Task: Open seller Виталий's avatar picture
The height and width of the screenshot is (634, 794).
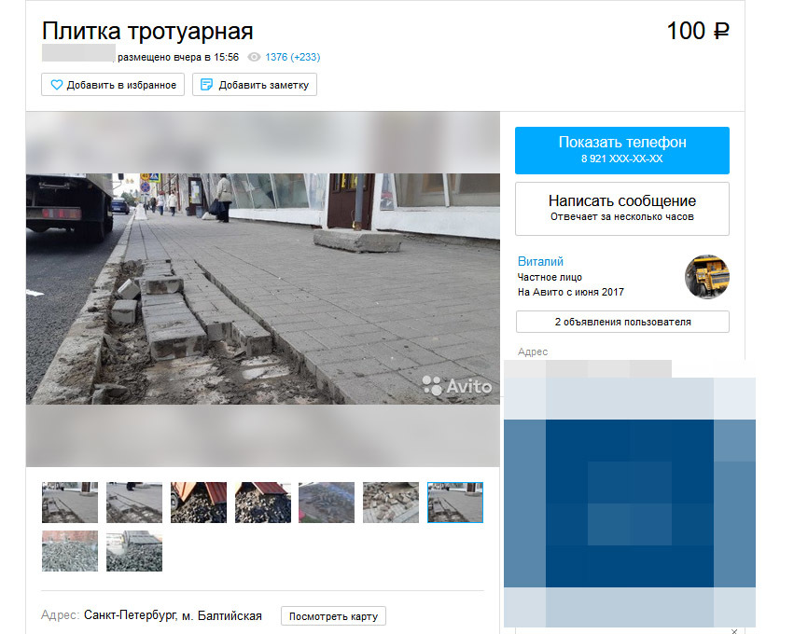Action: (706, 277)
